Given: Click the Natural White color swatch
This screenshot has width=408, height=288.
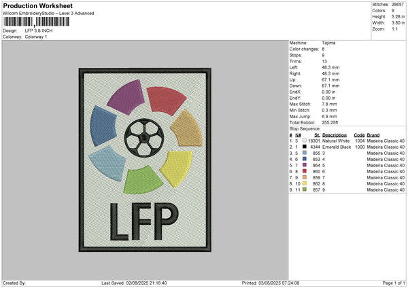Looking at the screenshot, I should point(305,141).
